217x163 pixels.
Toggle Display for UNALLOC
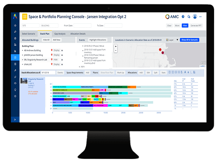57,64
